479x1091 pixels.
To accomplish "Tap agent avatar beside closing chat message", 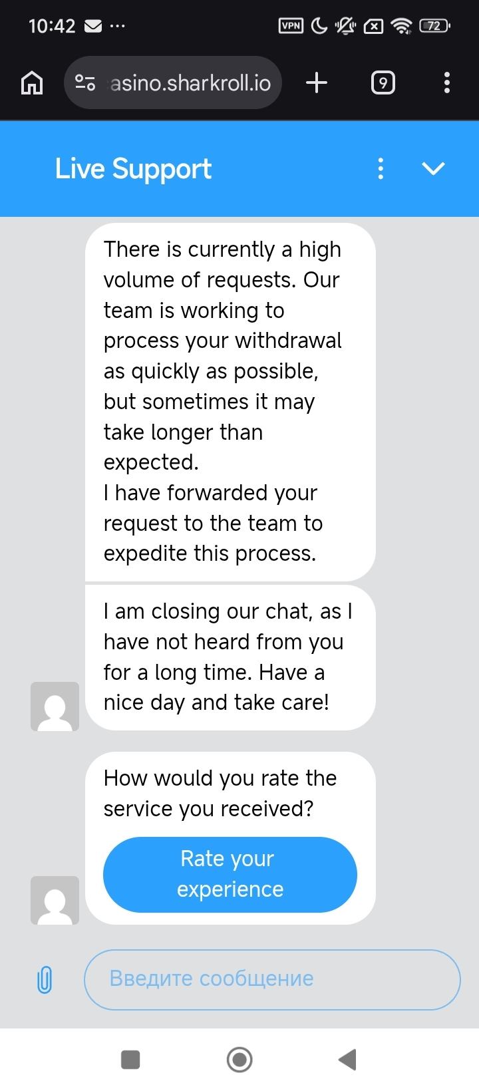I will pos(55,706).
